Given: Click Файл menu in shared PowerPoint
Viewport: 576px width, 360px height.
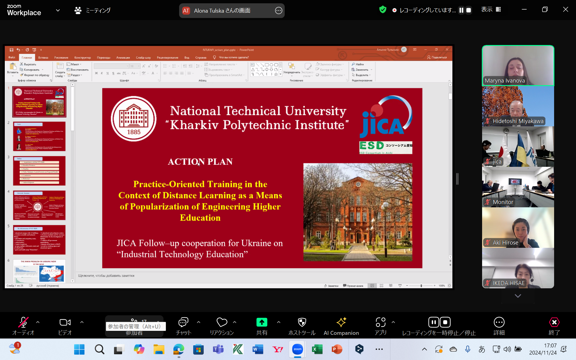Looking at the screenshot, I should 12,58.
